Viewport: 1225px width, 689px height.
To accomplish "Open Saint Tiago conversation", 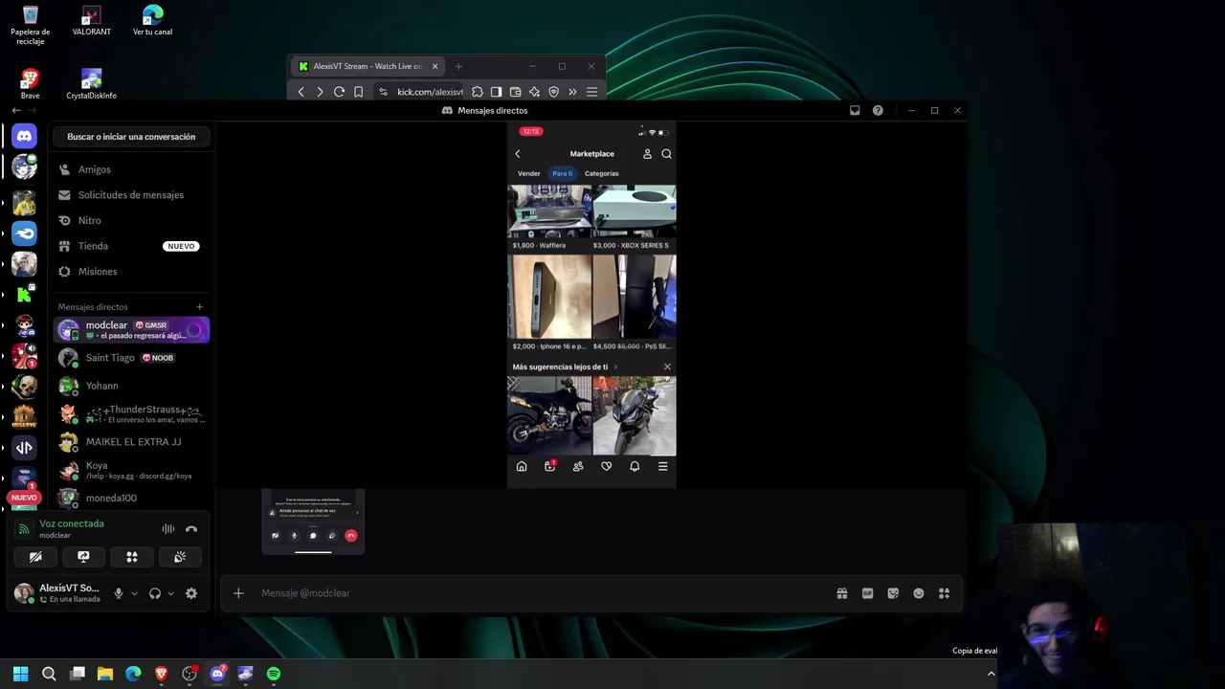I will point(131,358).
